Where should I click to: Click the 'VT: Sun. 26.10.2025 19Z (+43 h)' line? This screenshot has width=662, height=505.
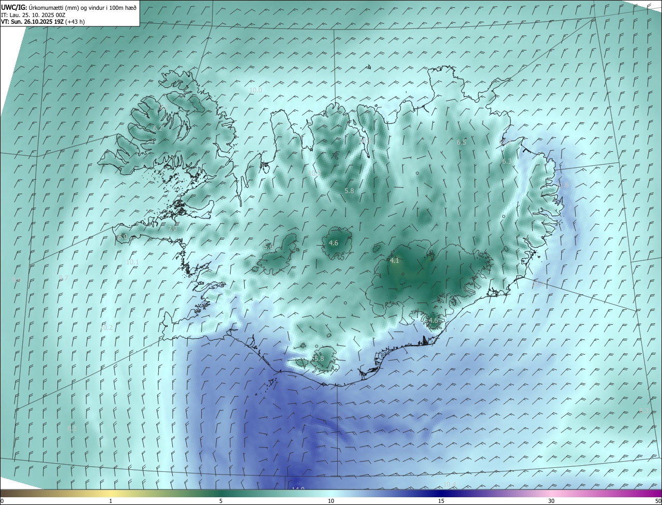tap(43, 22)
